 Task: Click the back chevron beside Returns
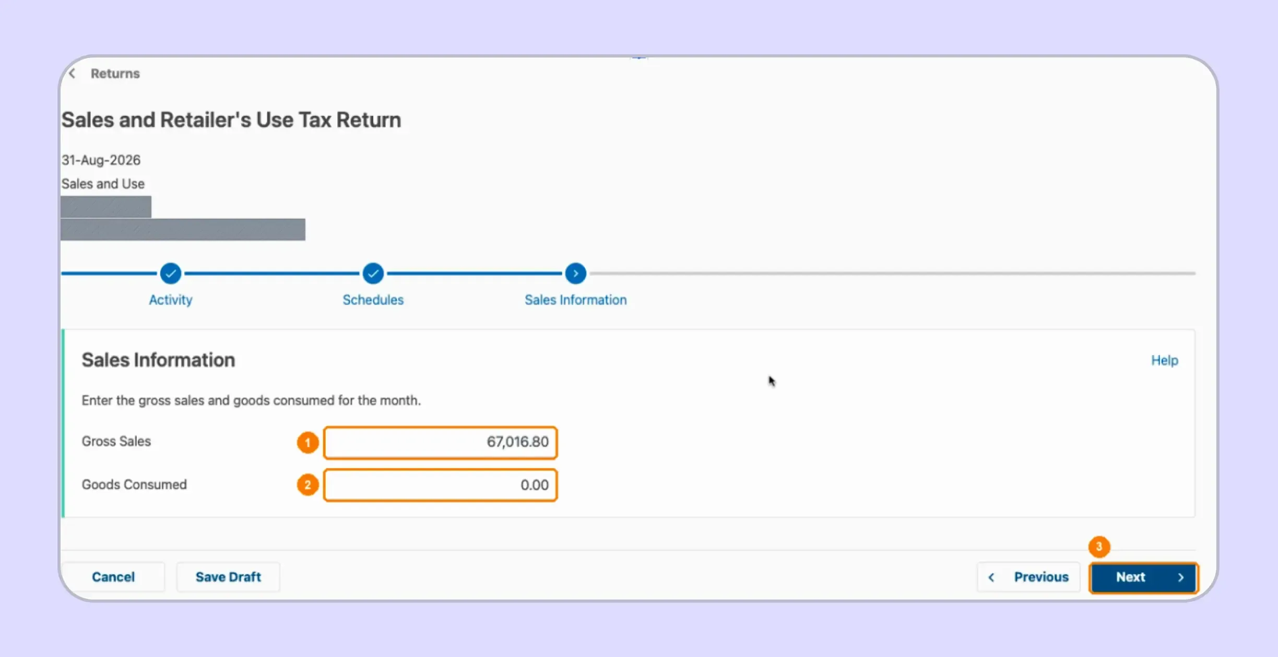(x=72, y=74)
